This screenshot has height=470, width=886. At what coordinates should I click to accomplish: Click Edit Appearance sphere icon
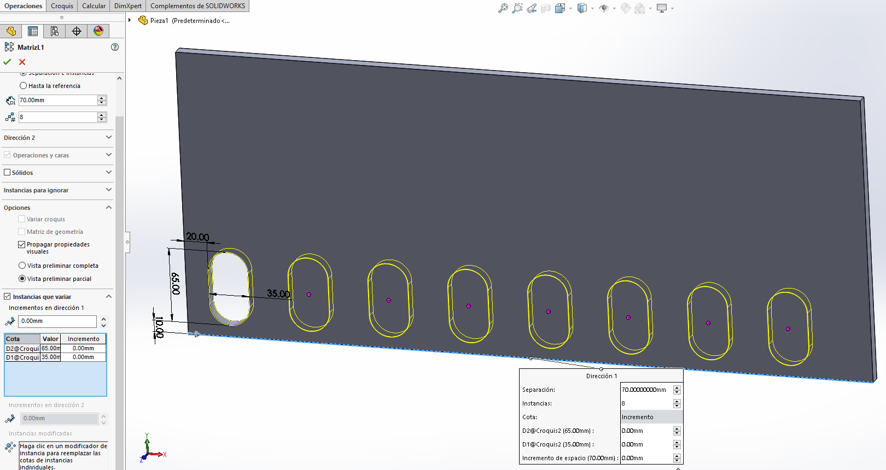pos(626,8)
